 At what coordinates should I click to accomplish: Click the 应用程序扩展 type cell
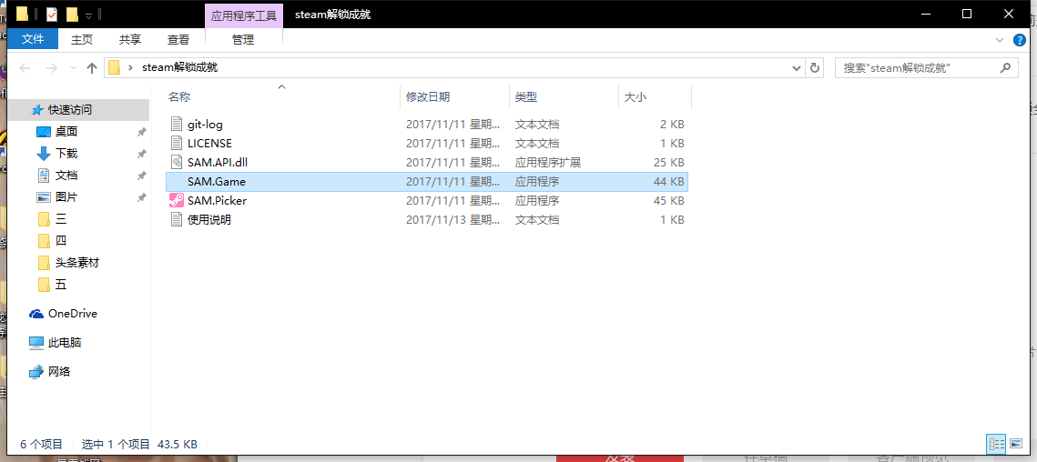[547, 162]
